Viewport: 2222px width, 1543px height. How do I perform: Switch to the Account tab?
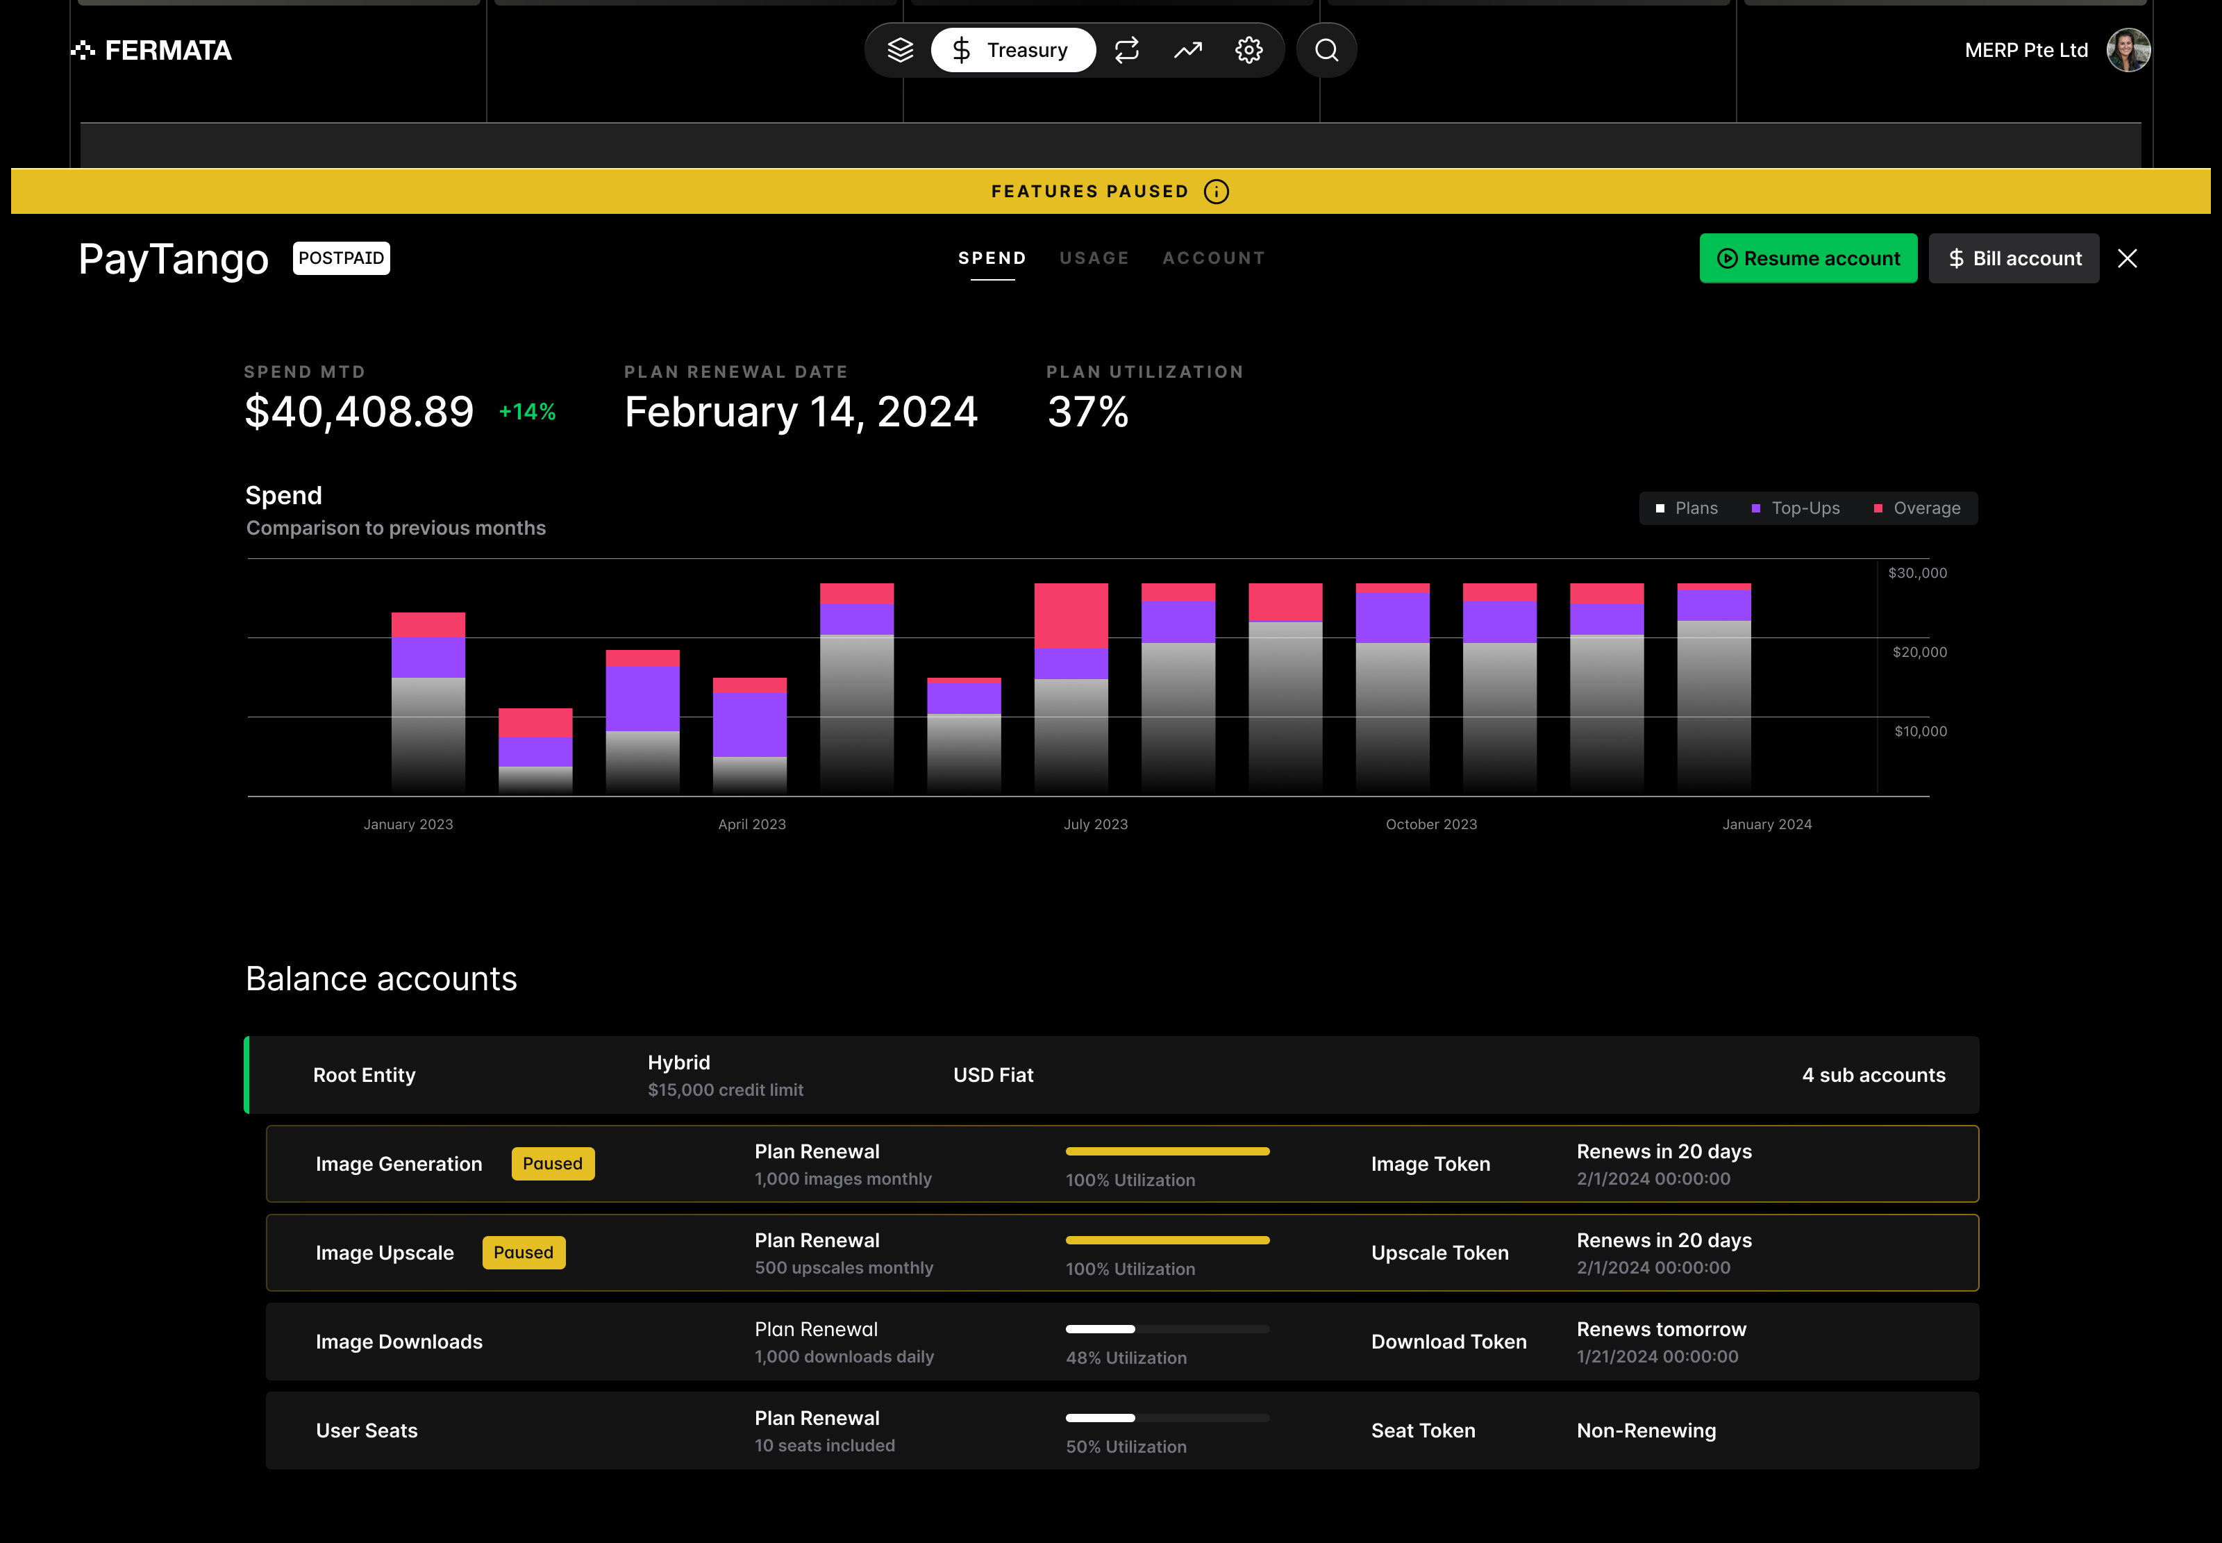(1214, 258)
